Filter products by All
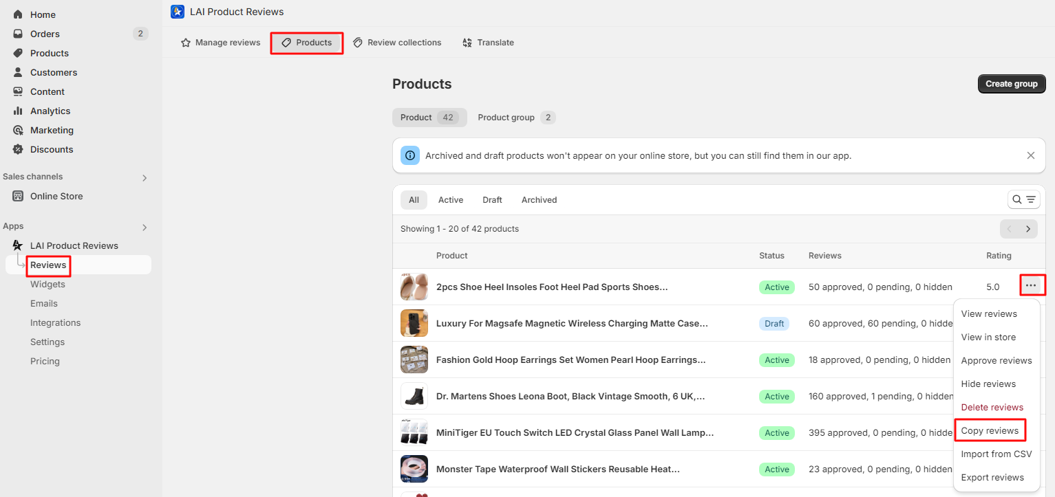 (414, 200)
